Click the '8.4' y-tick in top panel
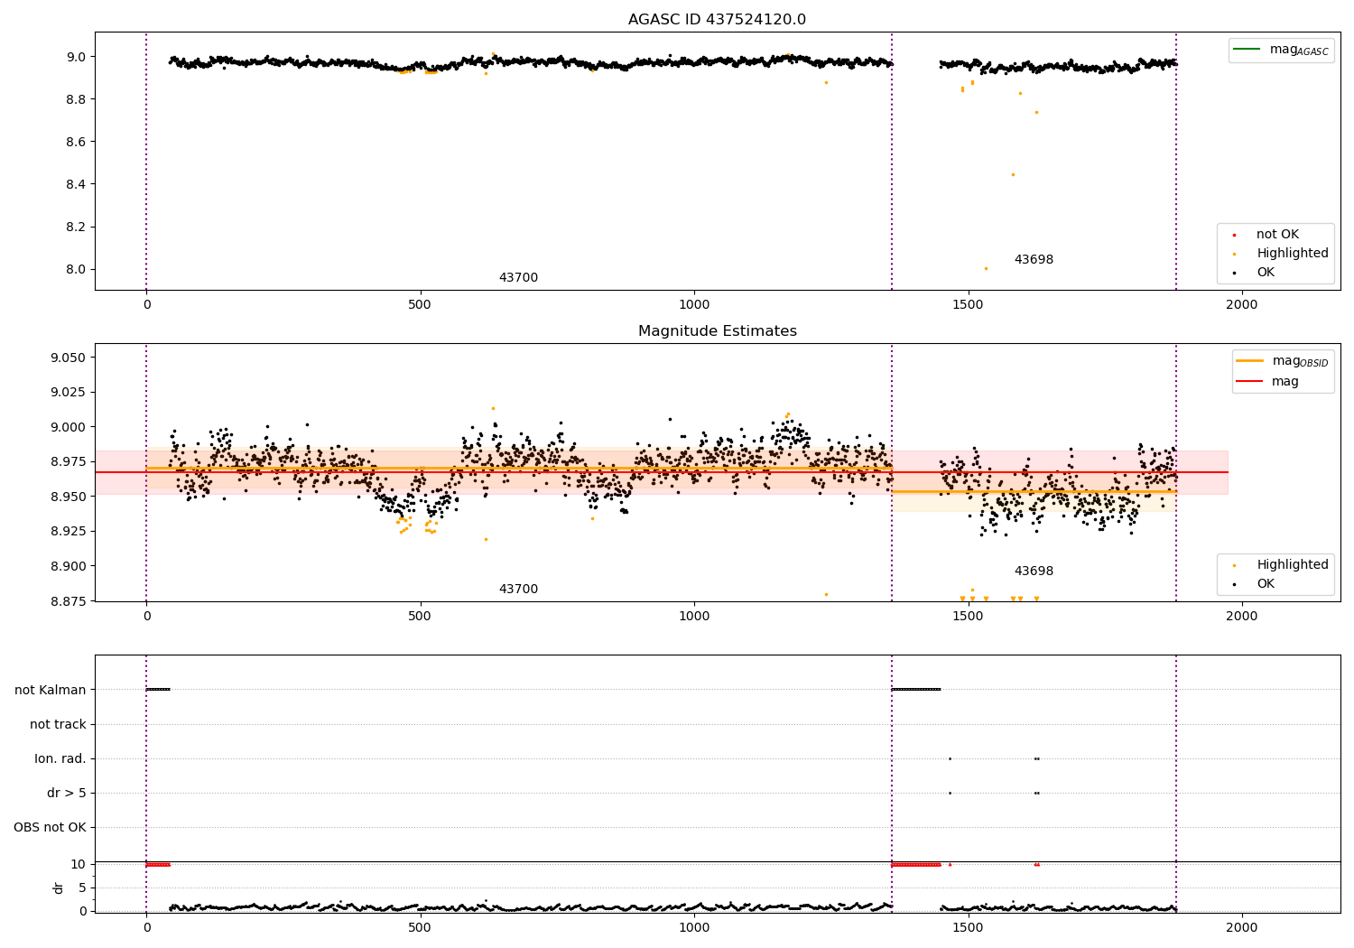 click(x=76, y=184)
